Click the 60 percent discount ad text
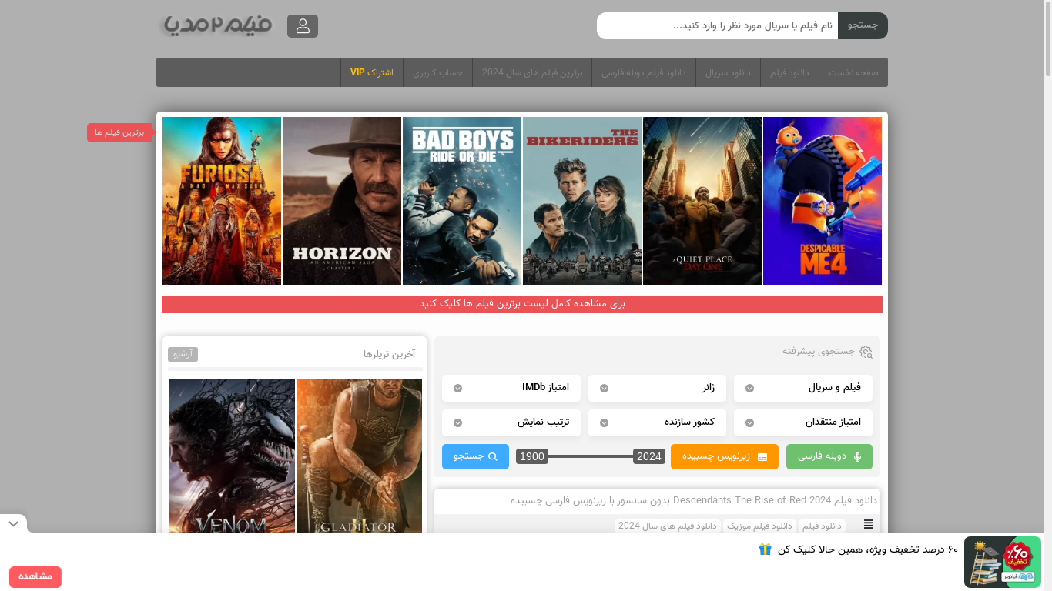 (x=868, y=549)
